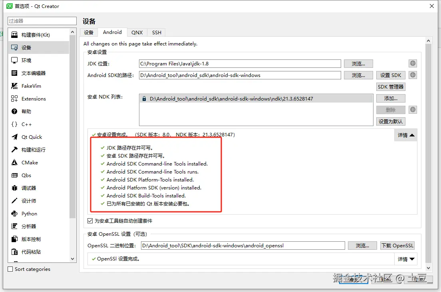Open the FakeVim settings icon
The image size is (441, 292).
(14, 86)
